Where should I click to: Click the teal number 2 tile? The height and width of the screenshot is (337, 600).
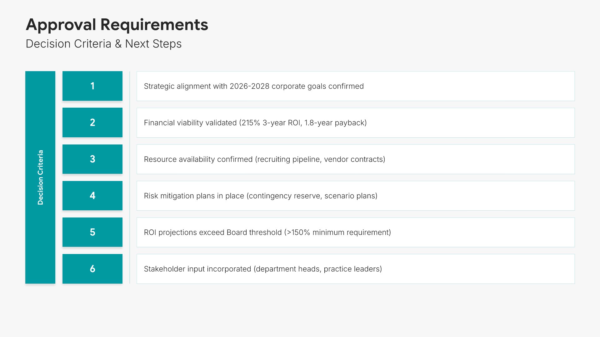(92, 123)
